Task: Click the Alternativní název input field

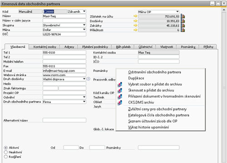Action: tap(64, 120)
